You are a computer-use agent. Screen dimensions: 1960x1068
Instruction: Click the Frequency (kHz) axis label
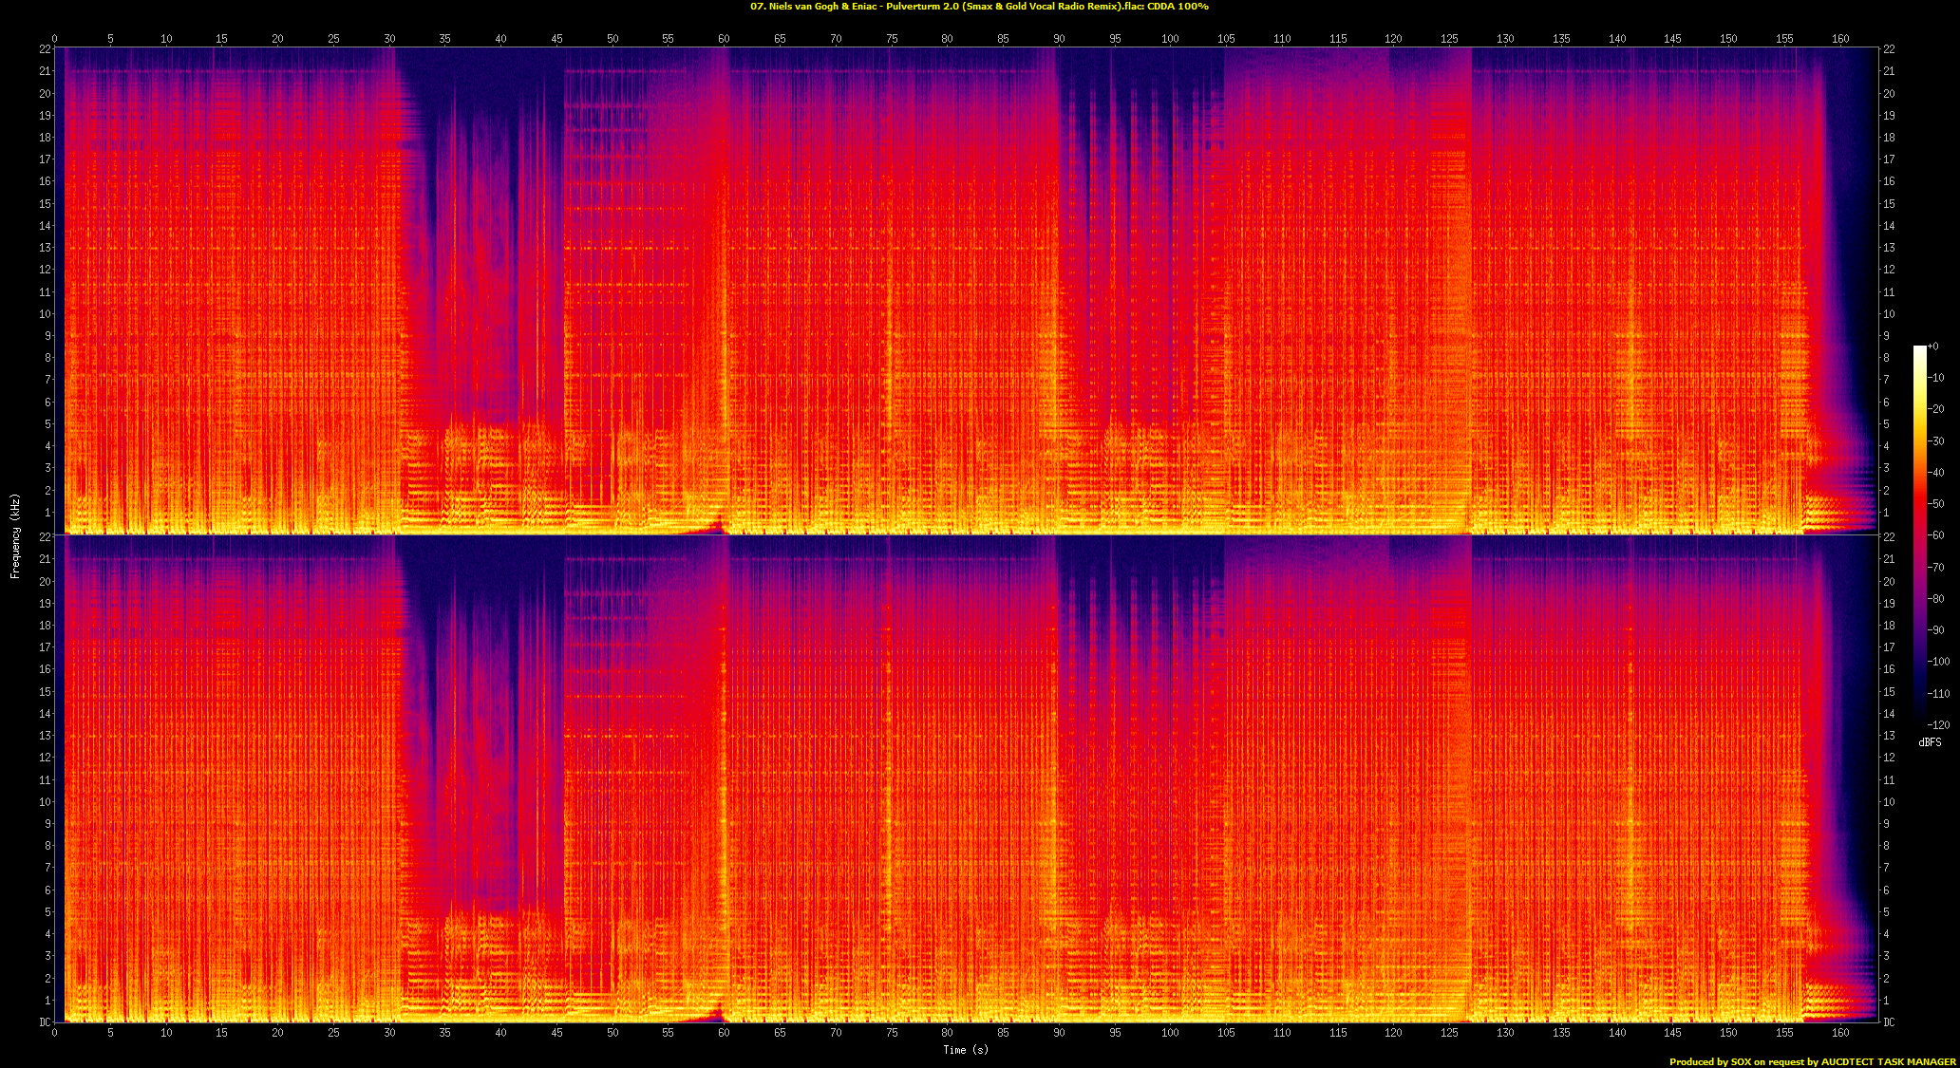tap(15, 535)
